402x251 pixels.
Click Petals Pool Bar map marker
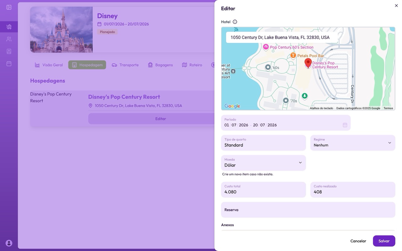coord(293,56)
